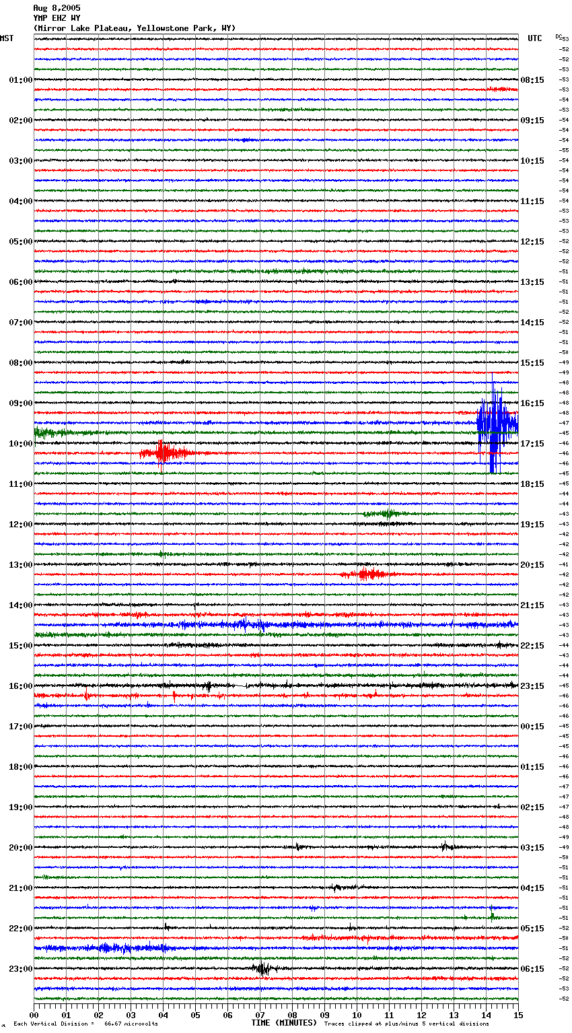Click the 03:15 UTC time label
The height and width of the screenshot is (1033, 572).
click(x=532, y=848)
